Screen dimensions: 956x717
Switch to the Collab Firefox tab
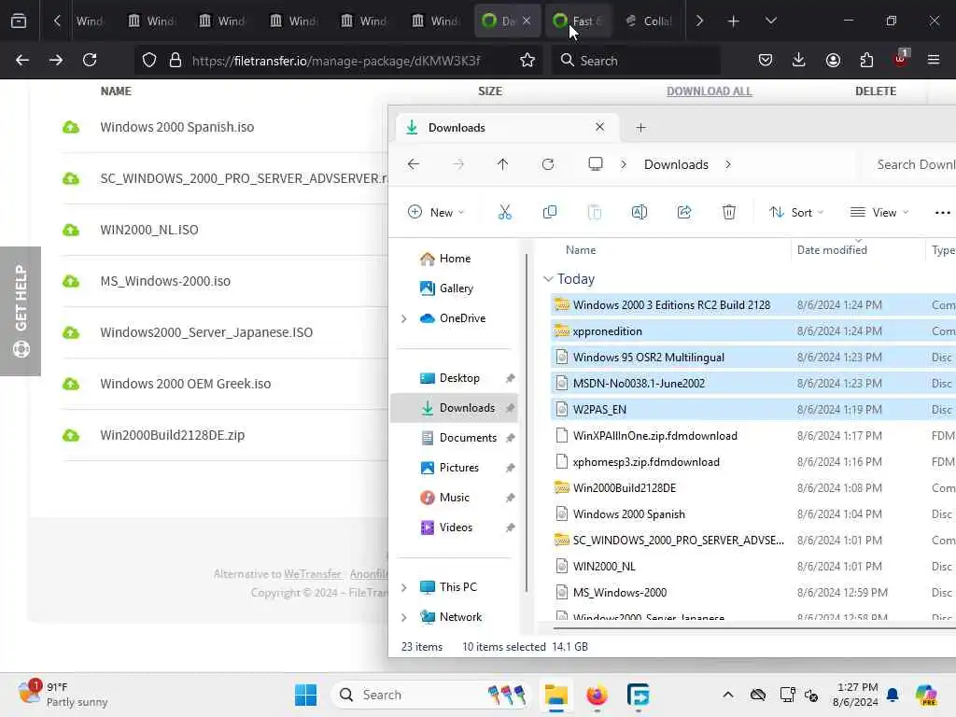649,21
